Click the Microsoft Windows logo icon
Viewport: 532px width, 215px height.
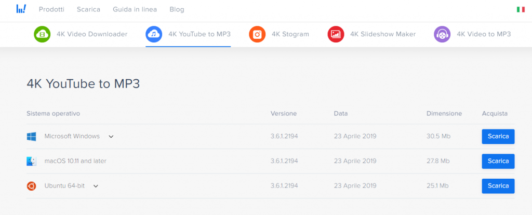[31, 136]
